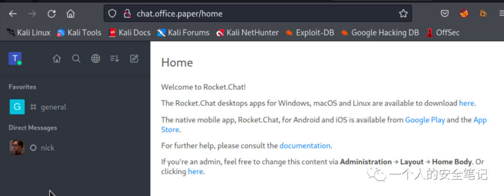
Task: Open the browser home page icon
Action: click(70, 14)
